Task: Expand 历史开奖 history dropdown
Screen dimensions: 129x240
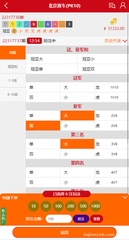Action: [x=116, y=41]
